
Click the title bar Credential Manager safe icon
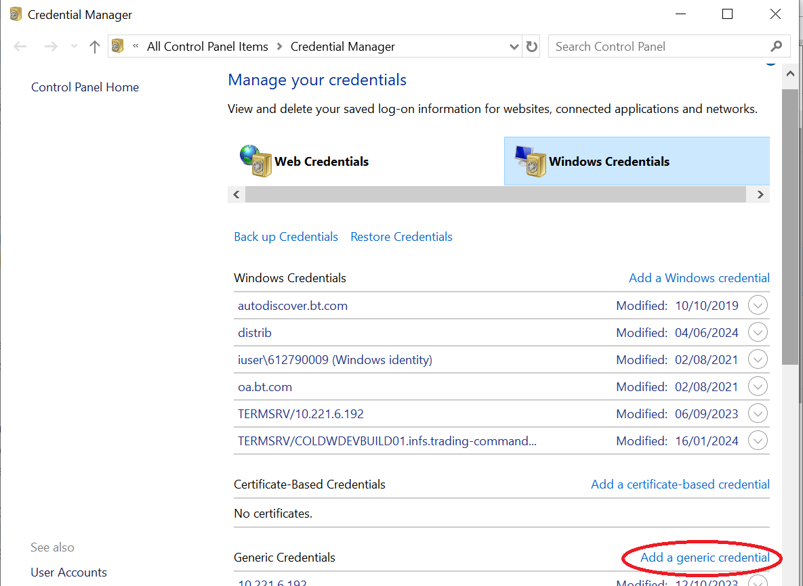pos(16,14)
